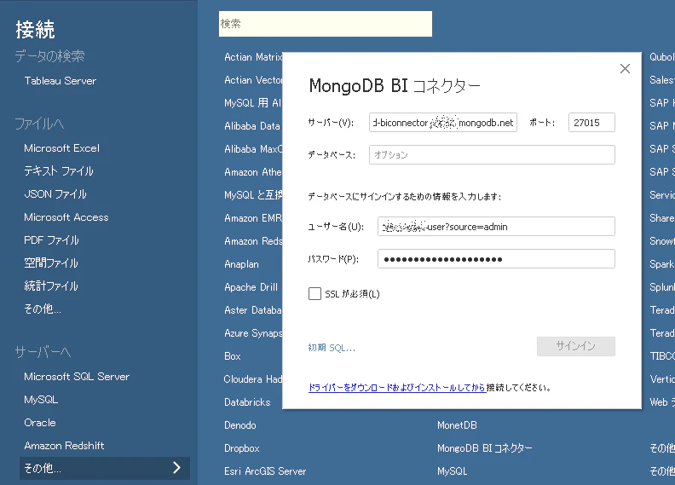Select Amazon Redshift in sidebar
This screenshot has width=675, height=485.
pos(64,446)
